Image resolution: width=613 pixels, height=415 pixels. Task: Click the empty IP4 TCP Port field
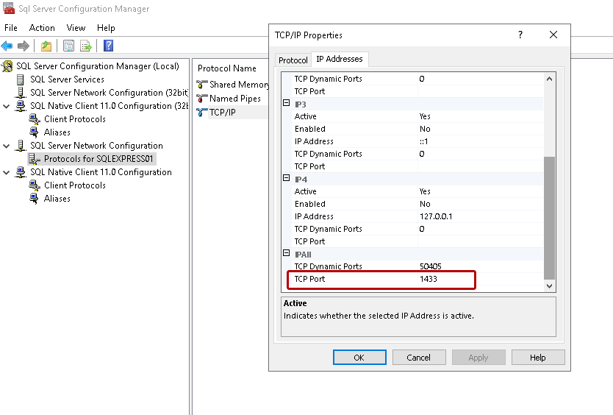click(481, 241)
